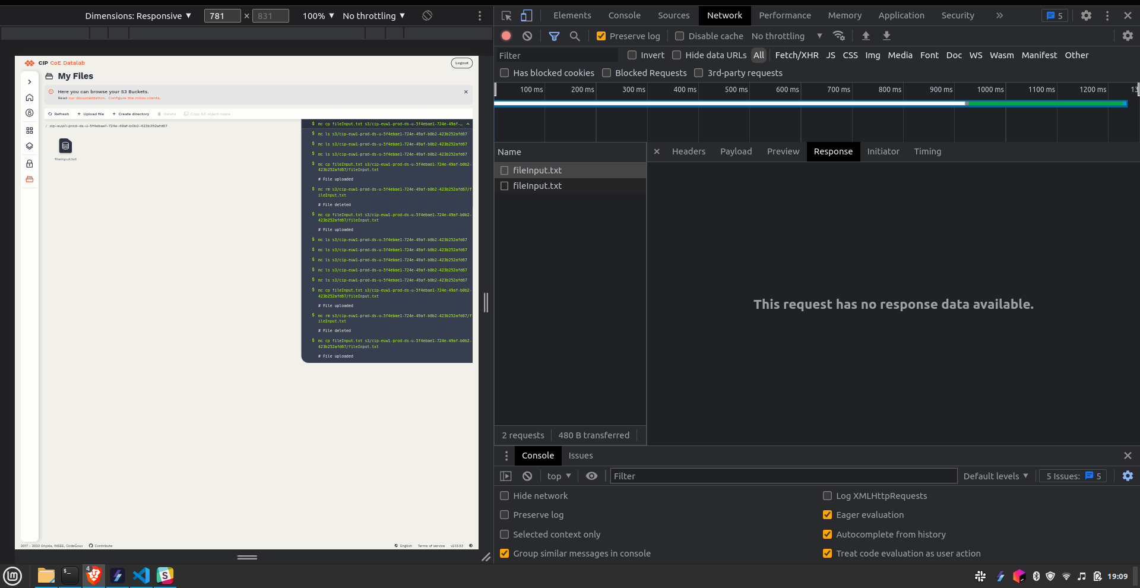The width and height of the screenshot is (1140, 588).
Task: Disable Eager evaluation in Console settings
Action: pyautogui.click(x=826, y=515)
